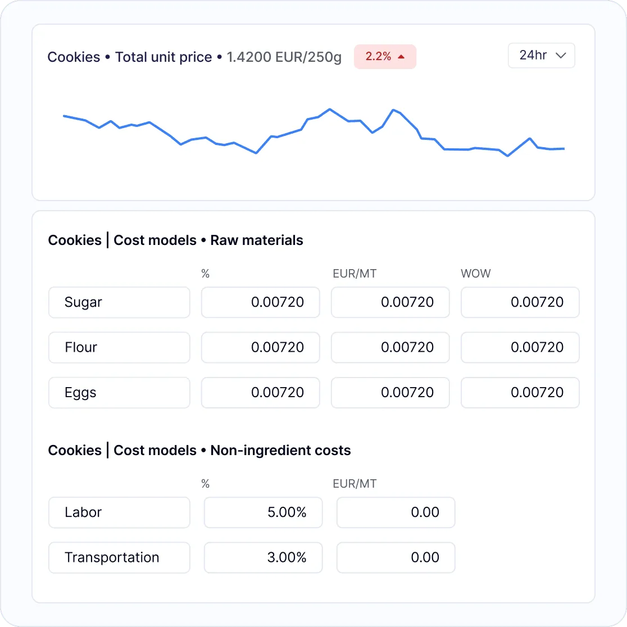The image size is (627, 627).
Task: Click the Labor name field
Action: (x=119, y=512)
